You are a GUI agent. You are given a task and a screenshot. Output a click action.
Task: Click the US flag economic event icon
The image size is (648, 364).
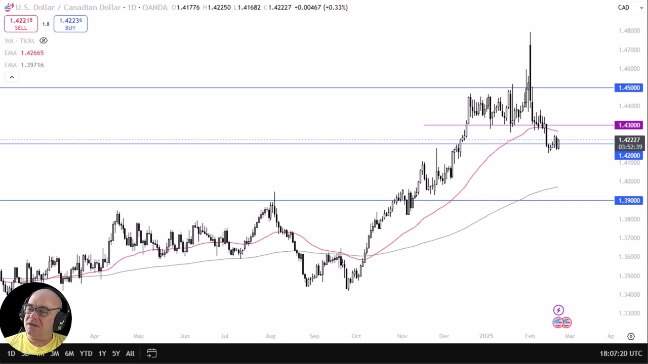[x=562, y=322]
